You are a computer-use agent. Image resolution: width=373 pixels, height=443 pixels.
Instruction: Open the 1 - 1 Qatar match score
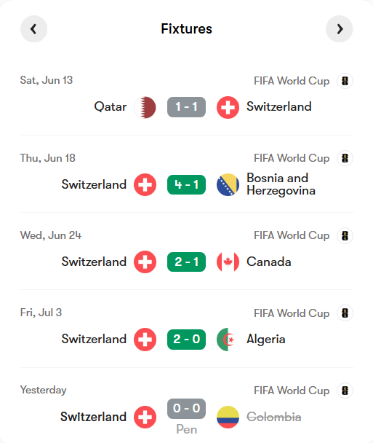186,107
